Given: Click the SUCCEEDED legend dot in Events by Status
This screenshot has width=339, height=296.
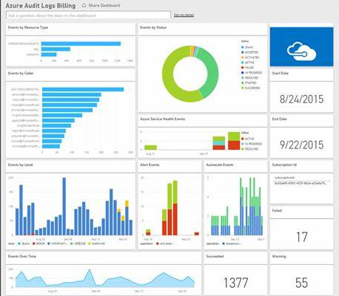Looking at the screenshot, I should coord(243,88).
